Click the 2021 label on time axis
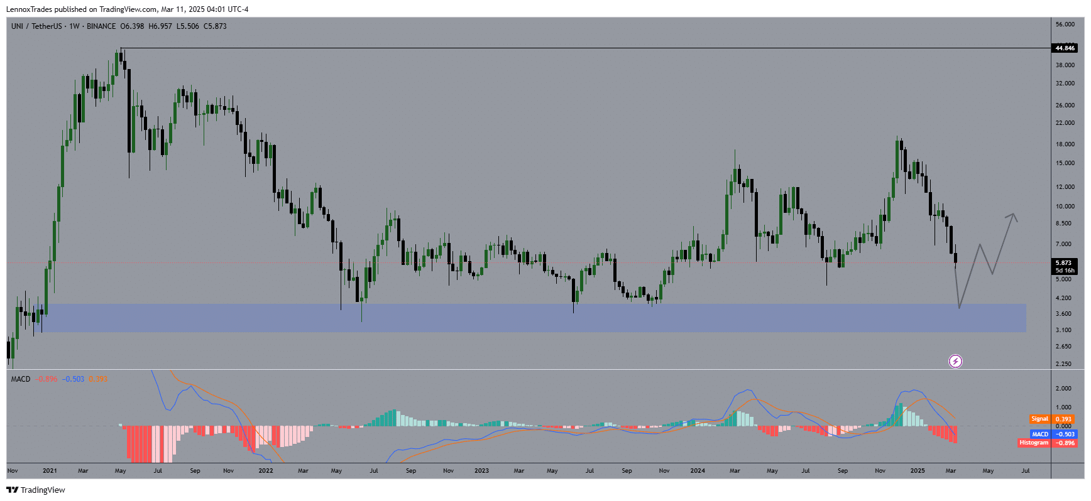Image resolution: width=1091 pixels, height=501 pixels. tap(50, 471)
